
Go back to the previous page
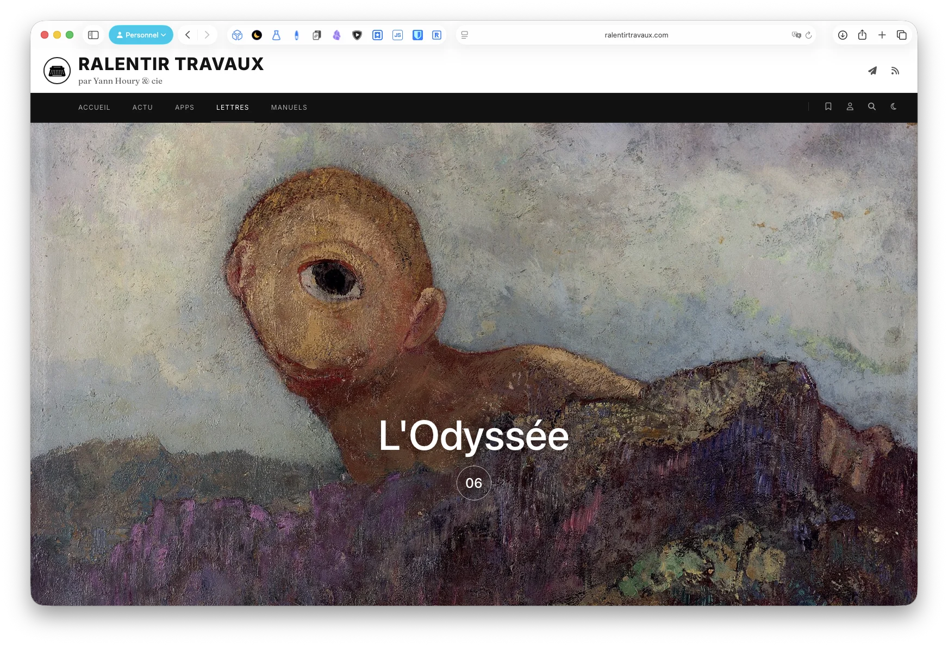[188, 35]
